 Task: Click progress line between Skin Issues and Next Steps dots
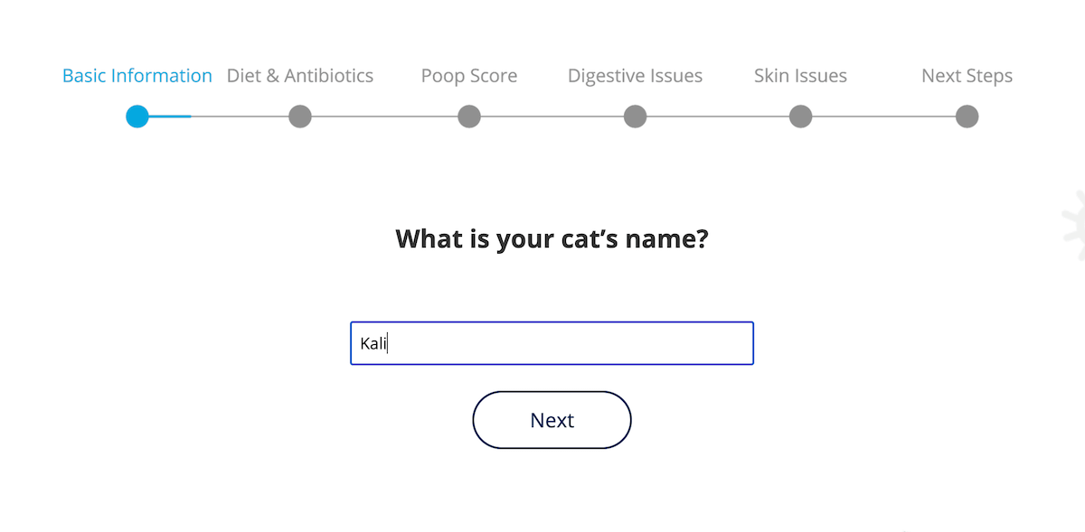(x=883, y=117)
